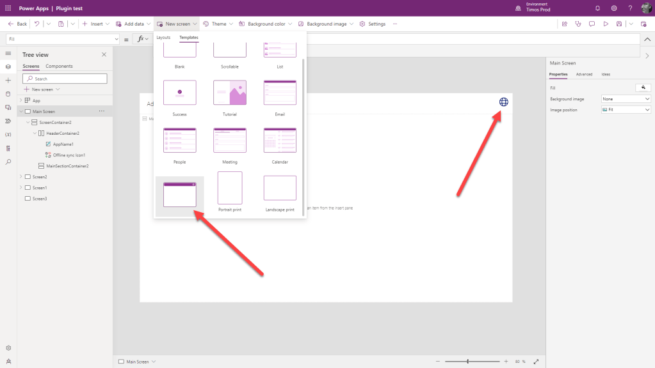Screen dimensions: 655x368
Task: Collapse the Main Screen tree node
Action: click(20, 111)
